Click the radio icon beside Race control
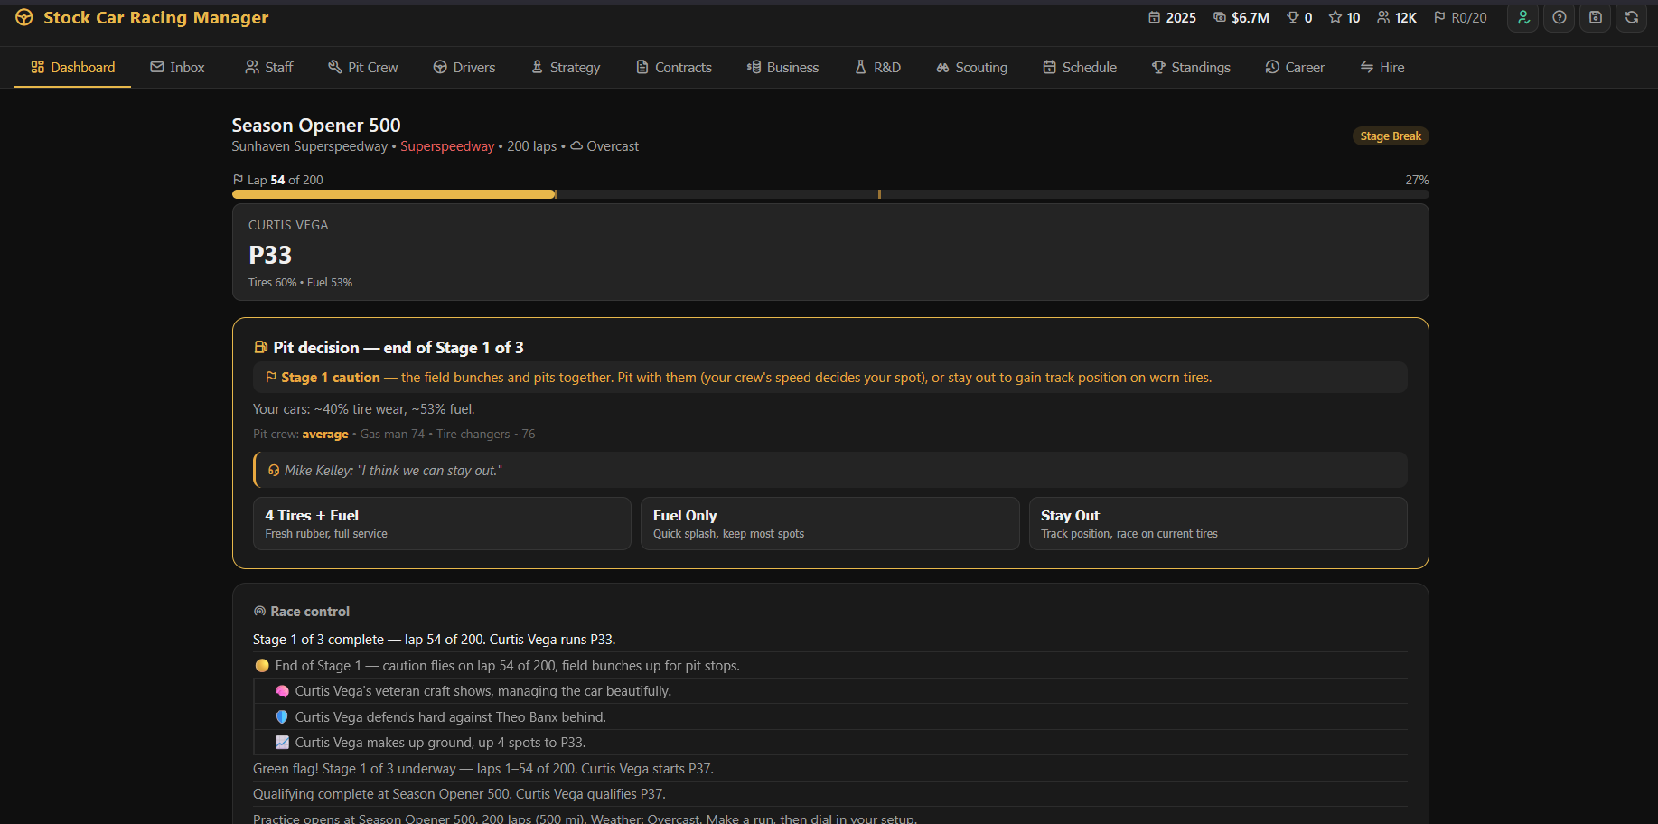The height and width of the screenshot is (824, 1658). (x=260, y=612)
